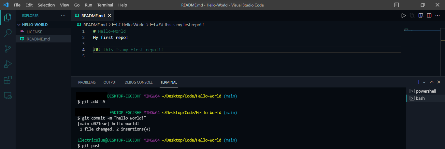Open the Remote Explorer view
This screenshot has height=149, width=445.
point(7,95)
